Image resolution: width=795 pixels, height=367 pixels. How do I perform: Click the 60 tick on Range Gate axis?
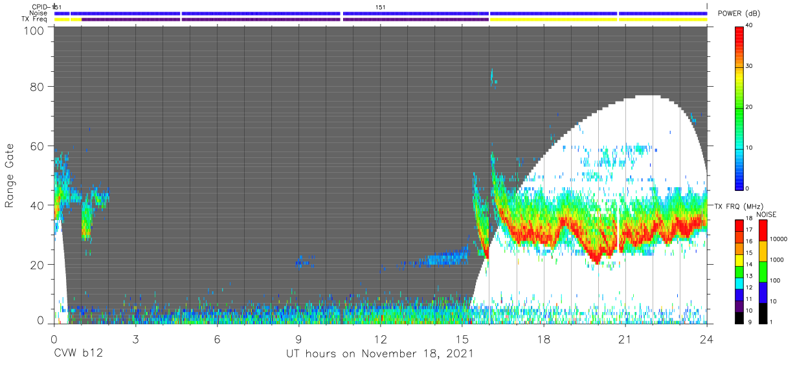37,146
